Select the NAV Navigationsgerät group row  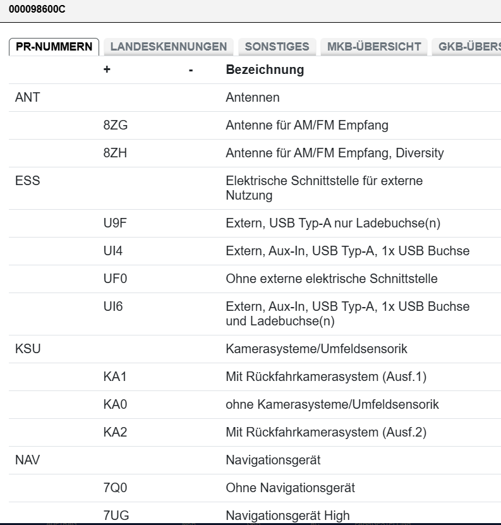253,460
